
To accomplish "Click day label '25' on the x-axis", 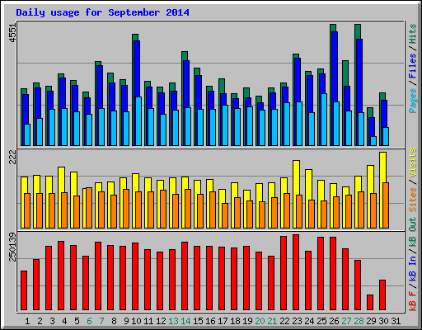I will click(321, 321).
